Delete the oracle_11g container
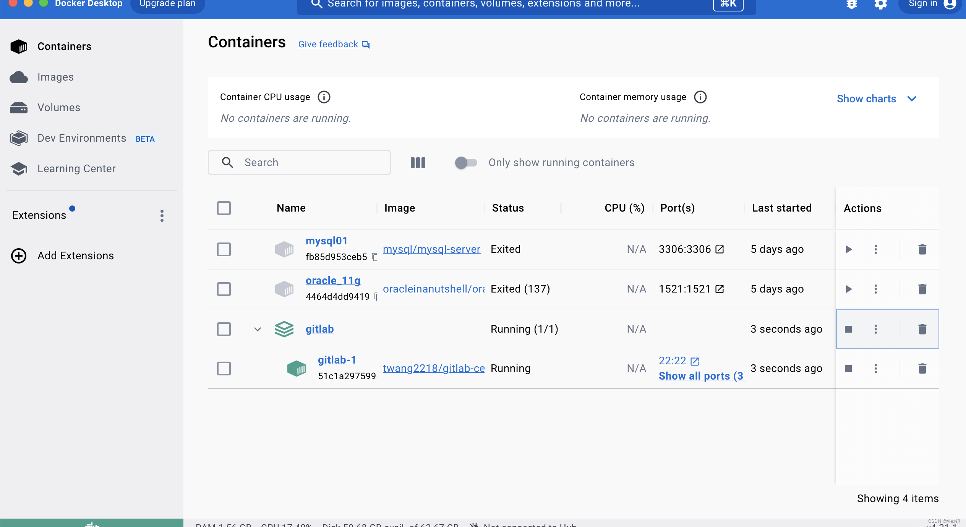 click(x=922, y=289)
